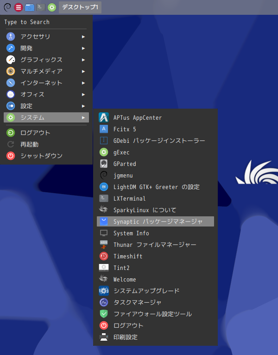Launch LXTerminal from the submenu
This screenshot has height=355, width=278.
coord(156,198)
